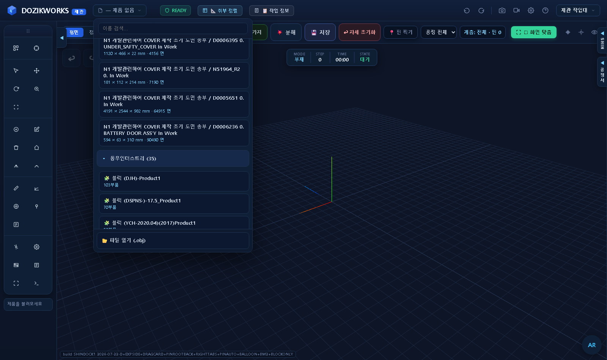This screenshot has height=360, width=607.
Task: Collapse the 동우인더스트리 (35) group
Action: click(x=173, y=158)
